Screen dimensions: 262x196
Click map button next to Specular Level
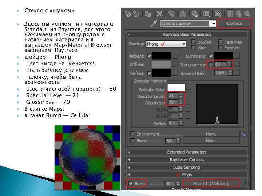click(x=188, y=95)
